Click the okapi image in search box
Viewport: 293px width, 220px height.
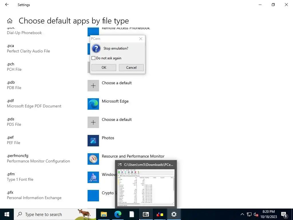[84, 214]
